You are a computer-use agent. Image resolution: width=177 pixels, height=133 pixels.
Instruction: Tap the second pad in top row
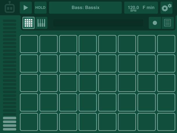[48, 44]
